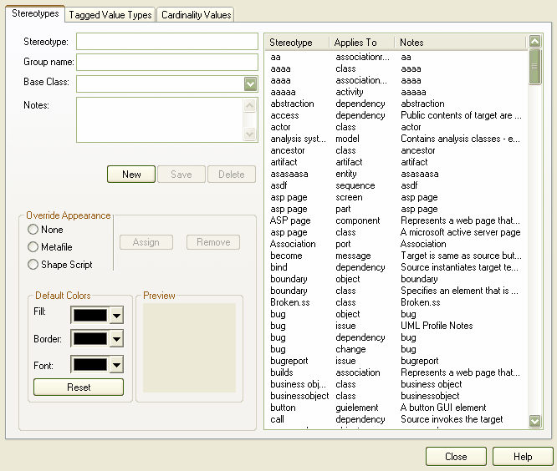Select the 'Broken.ss' class row
This screenshot has width=557, height=471.
(396, 302)
